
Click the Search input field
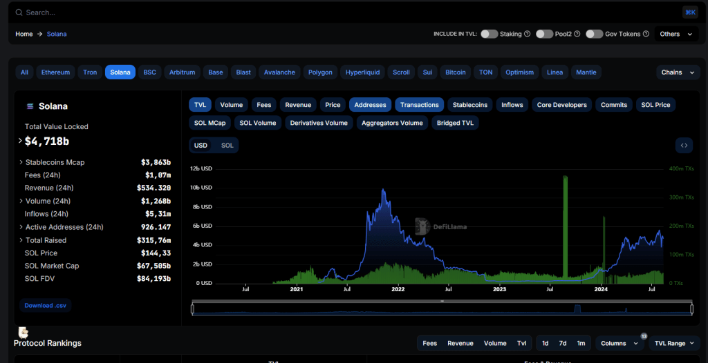pyautogui.click(x=351, y=12)
